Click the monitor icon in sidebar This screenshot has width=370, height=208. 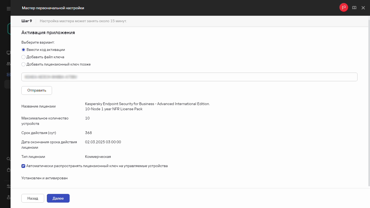tap(8, 53)
